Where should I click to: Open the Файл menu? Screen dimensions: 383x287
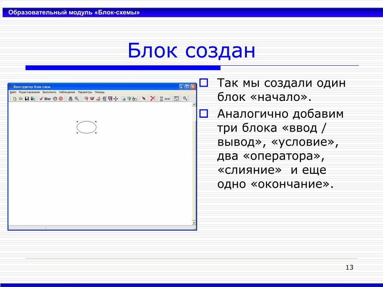(x=13, y=92)
